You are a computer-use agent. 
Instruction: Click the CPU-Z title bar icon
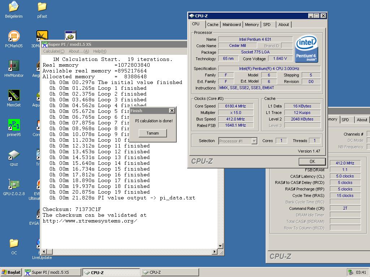click(192, 16)
